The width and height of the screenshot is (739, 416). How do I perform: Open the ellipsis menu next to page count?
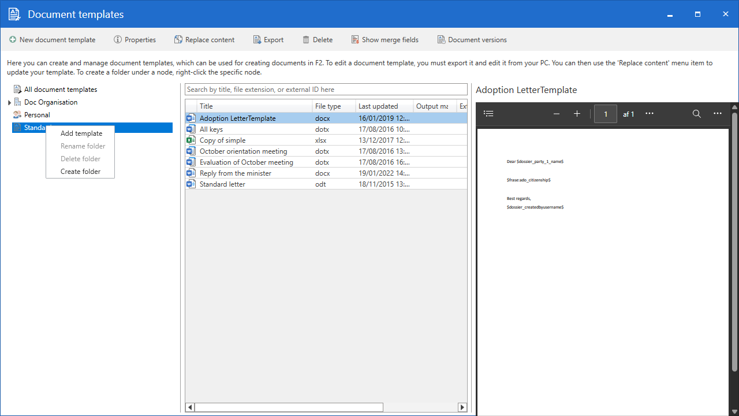pos(650,114)
